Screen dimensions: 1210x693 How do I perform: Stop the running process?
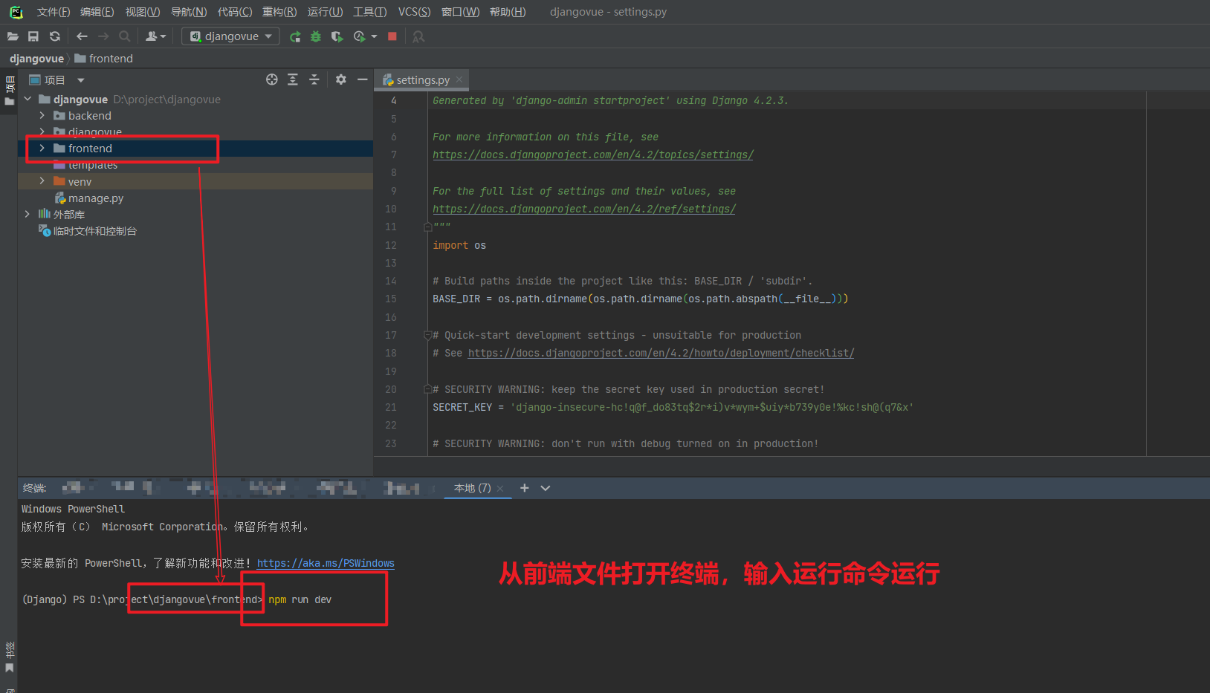point(392,36)
